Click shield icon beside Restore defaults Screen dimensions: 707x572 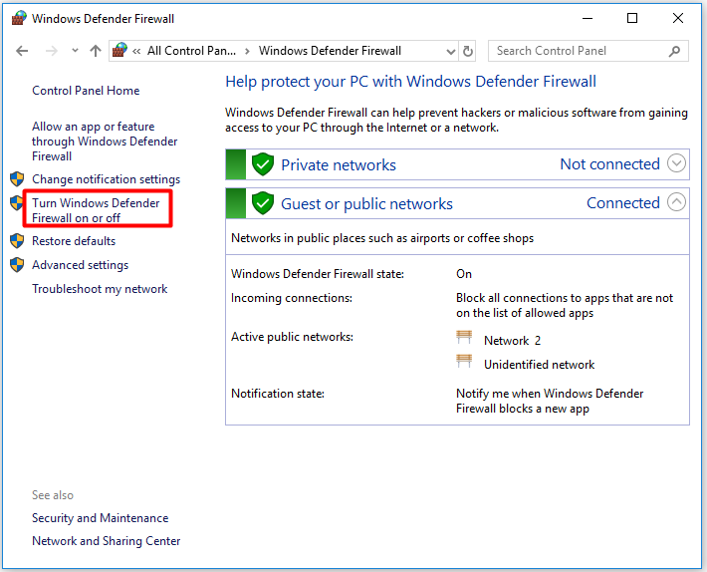[x=17, y=241]
